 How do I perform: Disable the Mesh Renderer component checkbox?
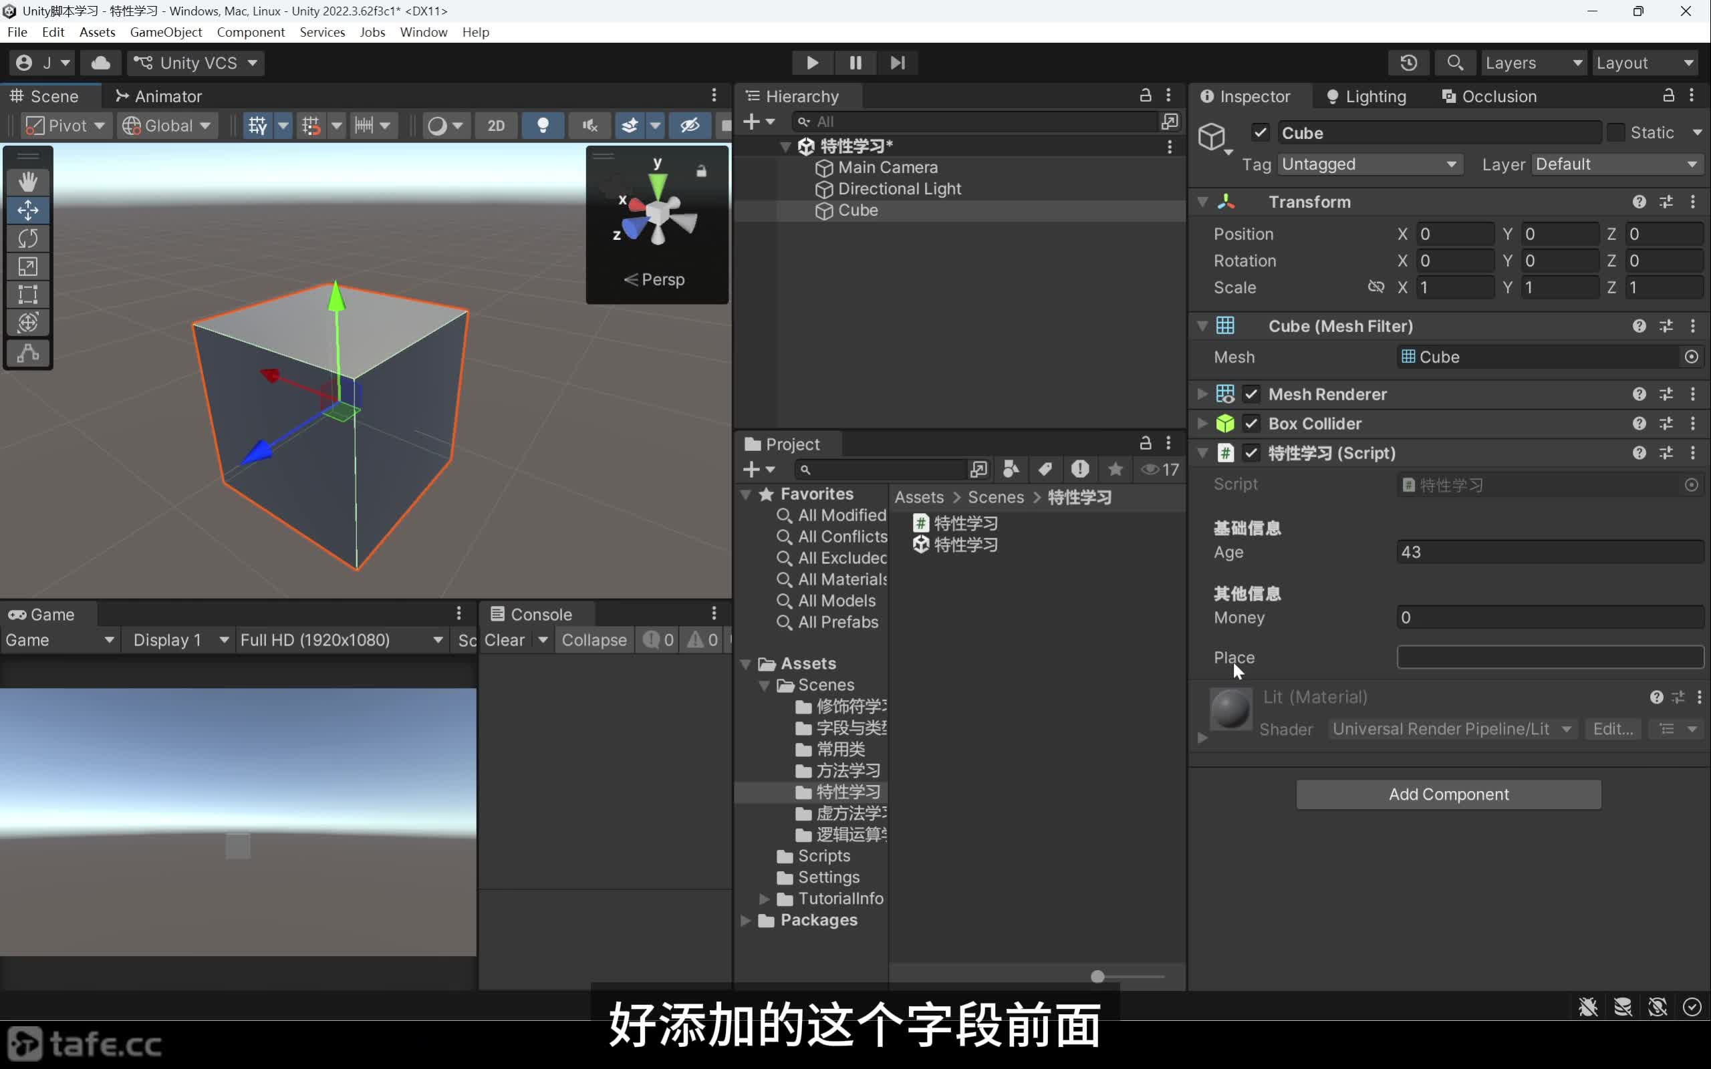click(x=1251, y=394)
